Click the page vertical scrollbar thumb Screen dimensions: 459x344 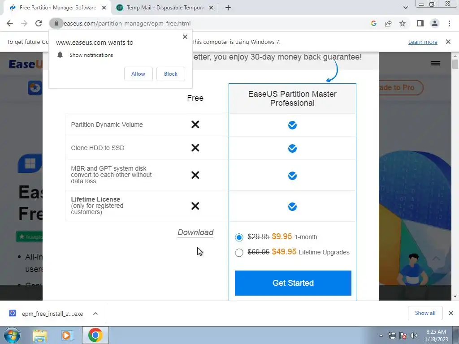pos(455,64)
